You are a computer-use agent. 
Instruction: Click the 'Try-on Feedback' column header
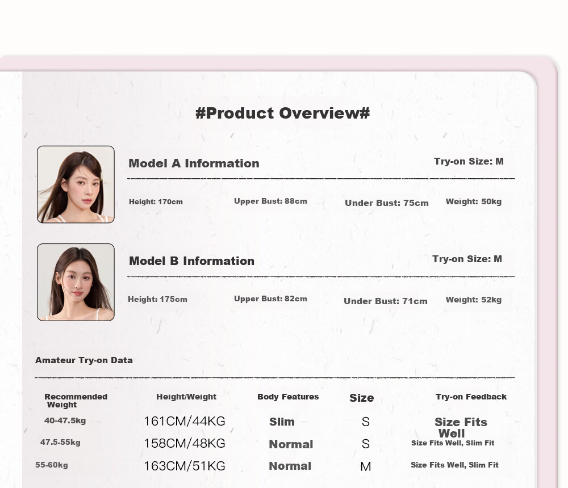(x=471, y=397)
